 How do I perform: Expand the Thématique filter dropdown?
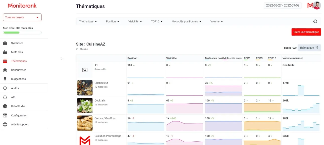88,22
